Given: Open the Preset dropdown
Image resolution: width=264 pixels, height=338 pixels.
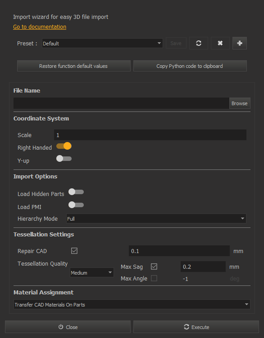Looking at the screenshot, I should (102, 43).
